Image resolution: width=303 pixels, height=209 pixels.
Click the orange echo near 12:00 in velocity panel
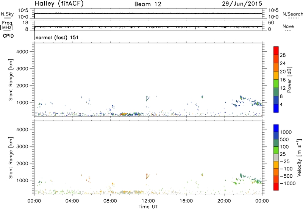[x=147, y=176]
